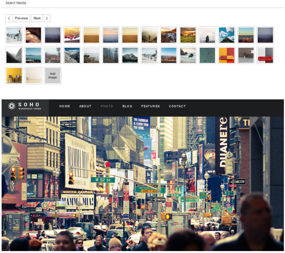Select the turquoise sea with rocks thumbnail
Image resolution: width=285 pixels, height=253 pixels.
tap(33, 55)
